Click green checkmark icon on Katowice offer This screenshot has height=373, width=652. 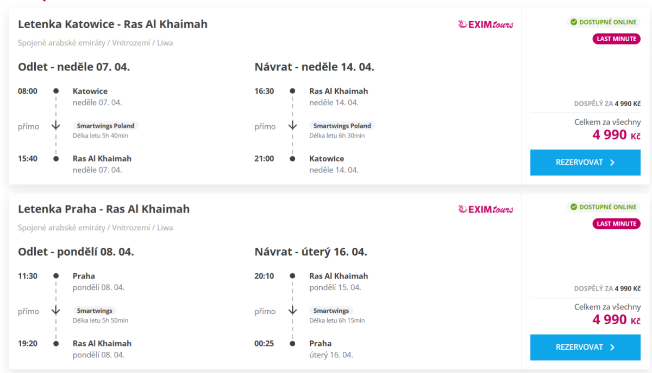tap(573, 22)
